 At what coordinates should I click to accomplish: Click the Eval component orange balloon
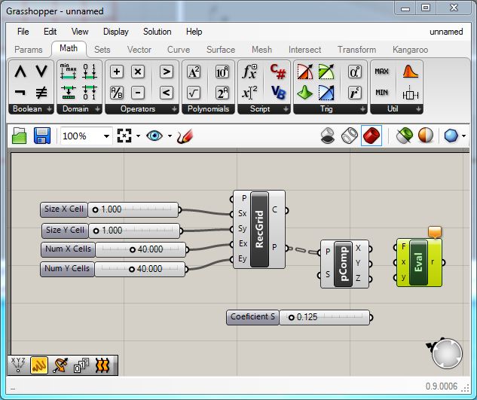pos(435,232)
